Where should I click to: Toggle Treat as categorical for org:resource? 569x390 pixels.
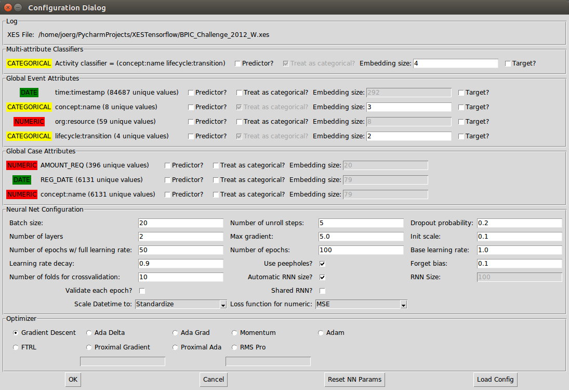pyautogui.click(x=240, y=122)
